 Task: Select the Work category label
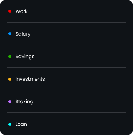(21, 11)
